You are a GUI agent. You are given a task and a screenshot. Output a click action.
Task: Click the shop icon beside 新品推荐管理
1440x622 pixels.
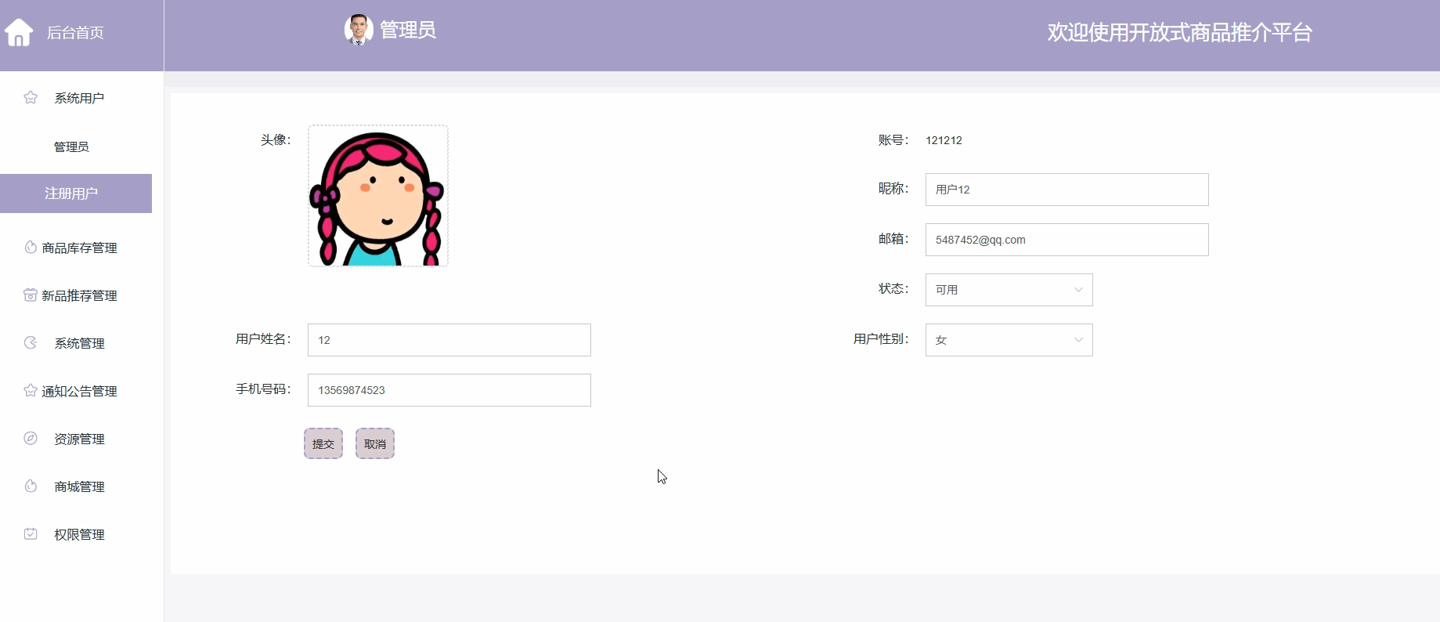(x=31, y=295)
